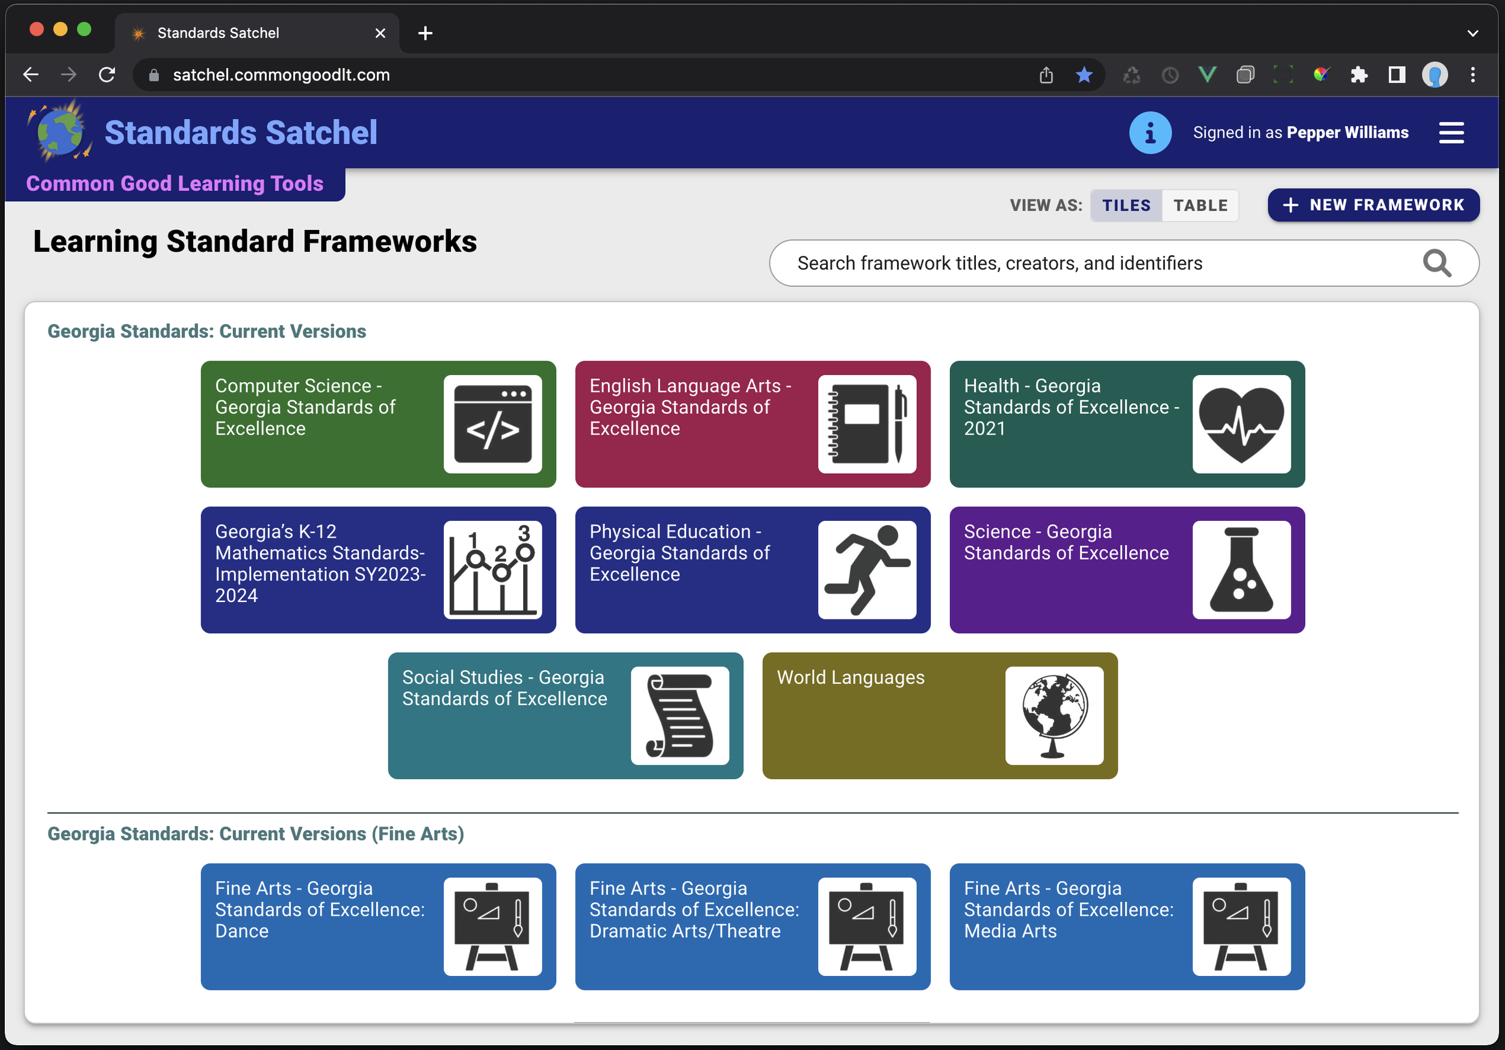This screenshot has height=1050, width=1505.
Task: Open Chrome's three-dot menu
Action: tap(1473, 74)
